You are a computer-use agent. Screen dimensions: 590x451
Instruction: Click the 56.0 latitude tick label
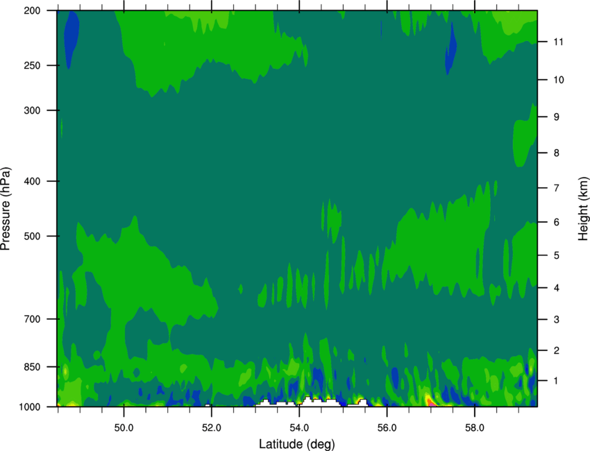[387, 428]
